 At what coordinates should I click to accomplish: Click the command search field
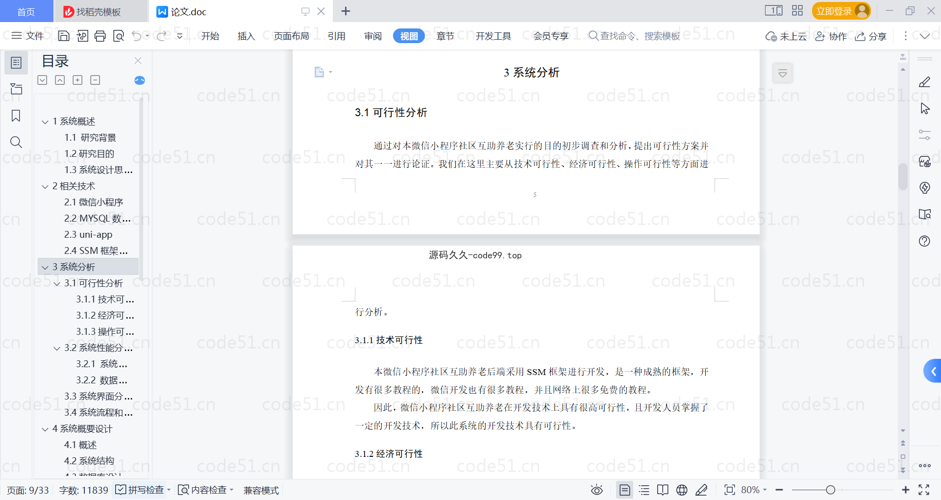coord(635,36)
